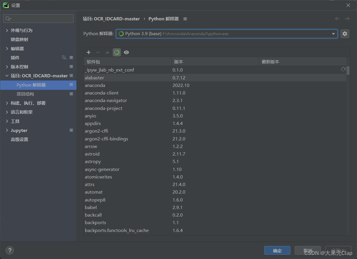Select backports.functools_lru_cache row
Image resolution: width=357 pixels, height=259 pixels.
point(215,230)
